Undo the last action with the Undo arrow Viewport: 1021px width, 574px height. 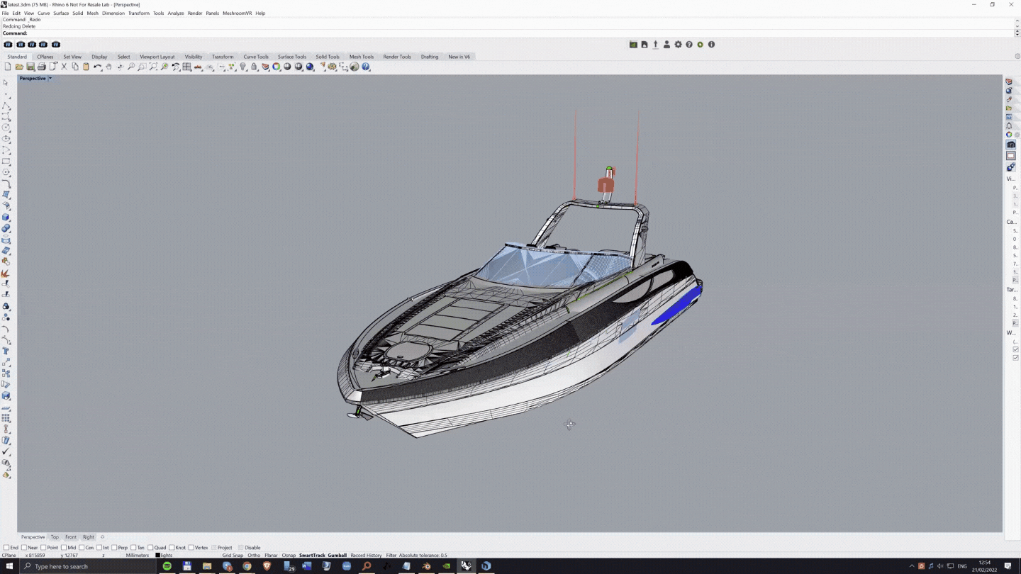pyautogui.click(x=97, y=67)
